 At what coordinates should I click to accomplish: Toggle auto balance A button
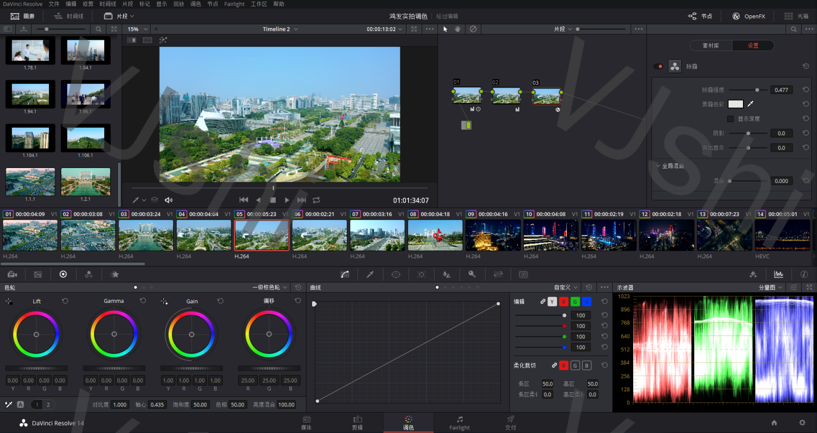pyautogui.click(x=20, y=404)
